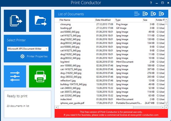Select iphone_user_guide.pdf file

tap(109, 103)
